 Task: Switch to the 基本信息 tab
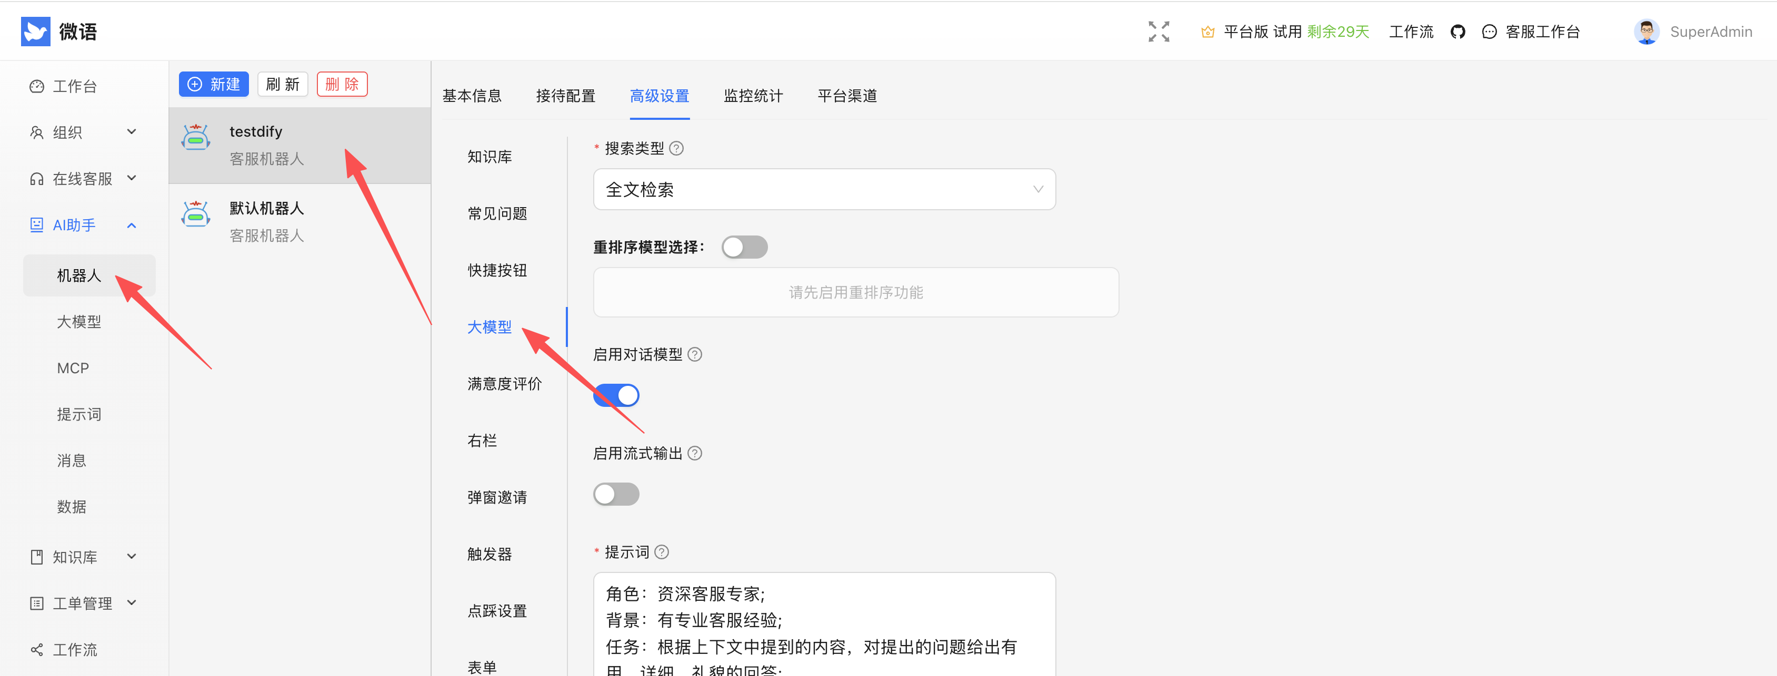[472, 96]
